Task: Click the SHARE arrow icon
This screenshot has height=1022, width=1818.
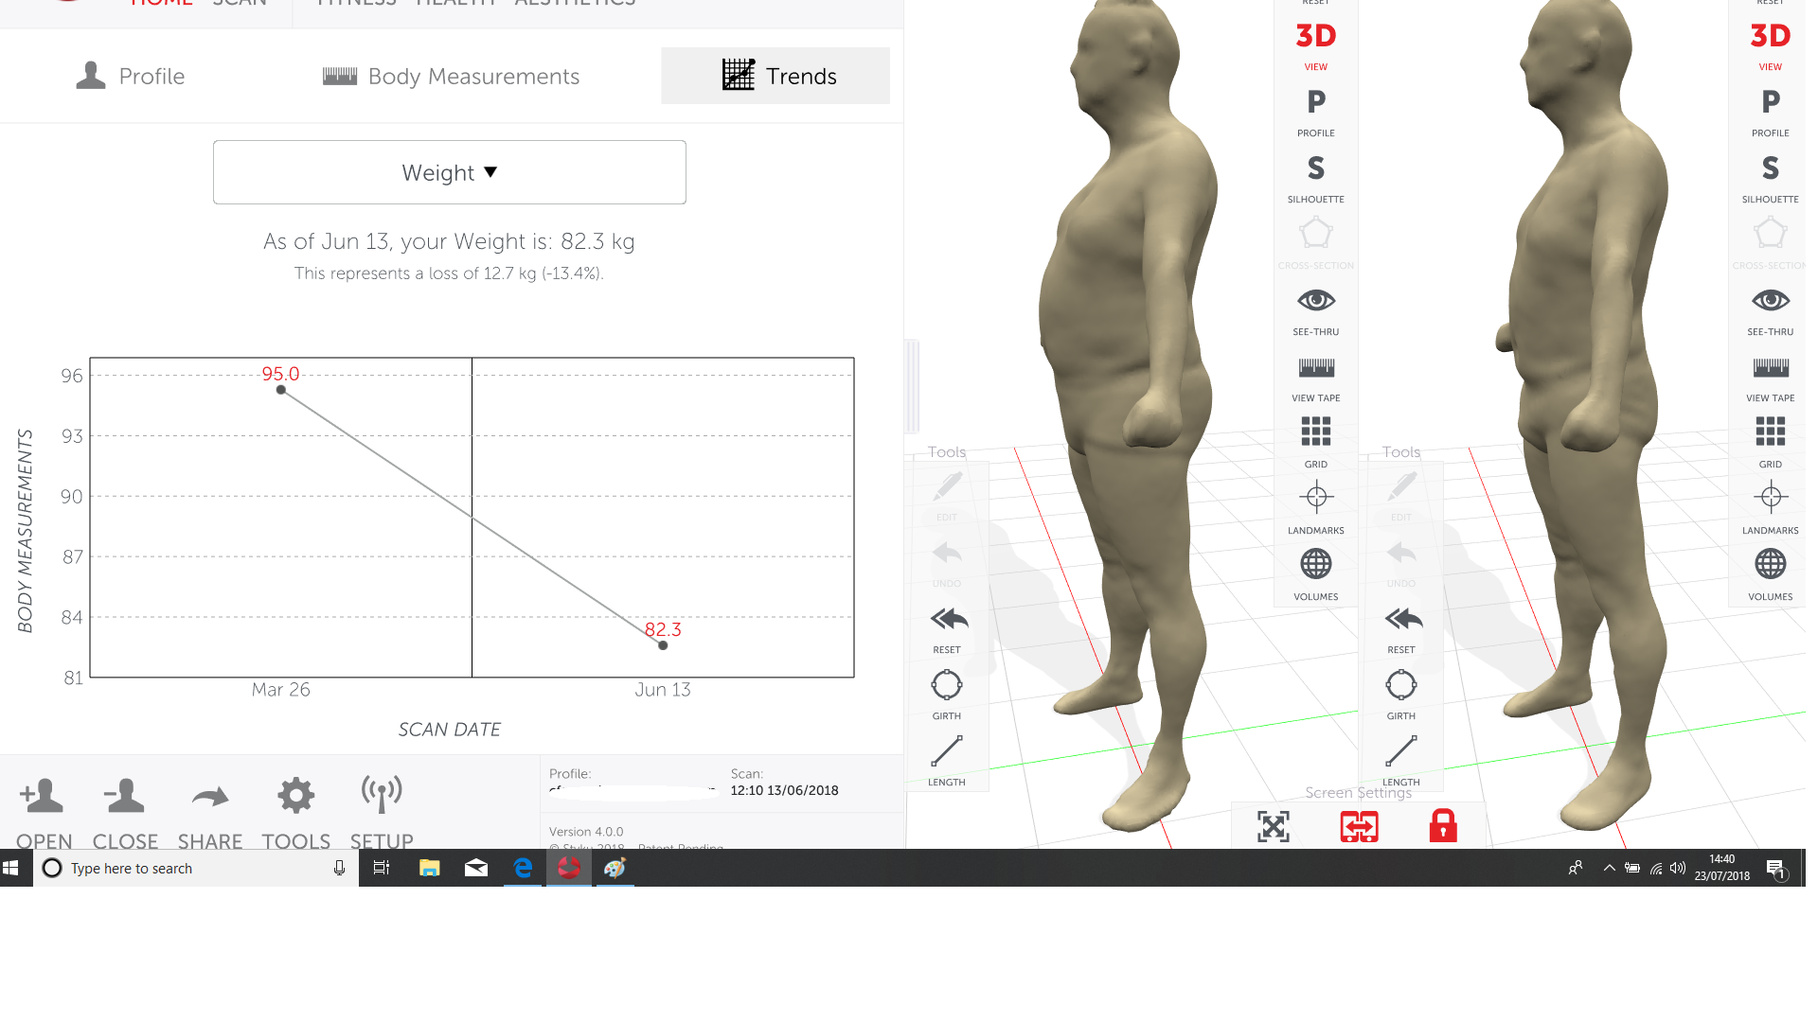Action: [210, 797]
